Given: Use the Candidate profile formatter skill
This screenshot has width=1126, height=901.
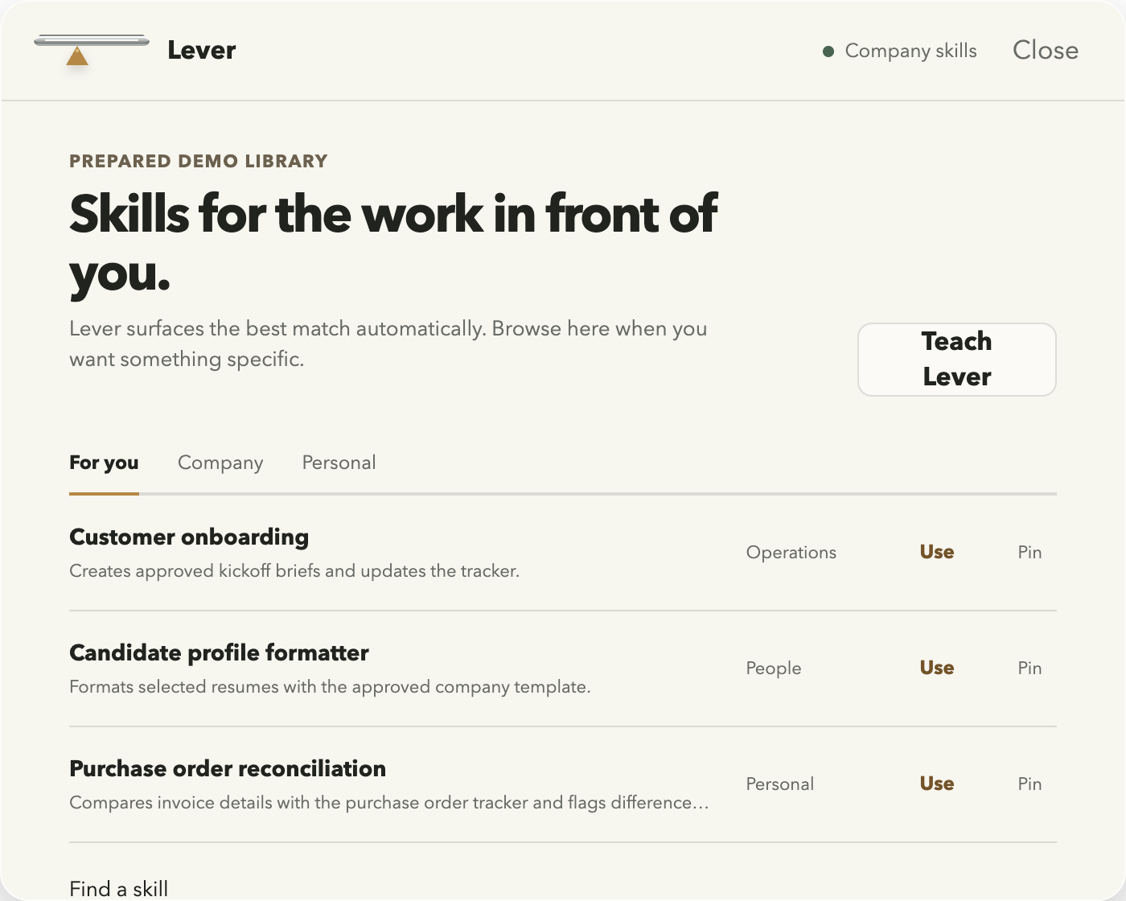Looking at the screenshot, I should (937, 668).
